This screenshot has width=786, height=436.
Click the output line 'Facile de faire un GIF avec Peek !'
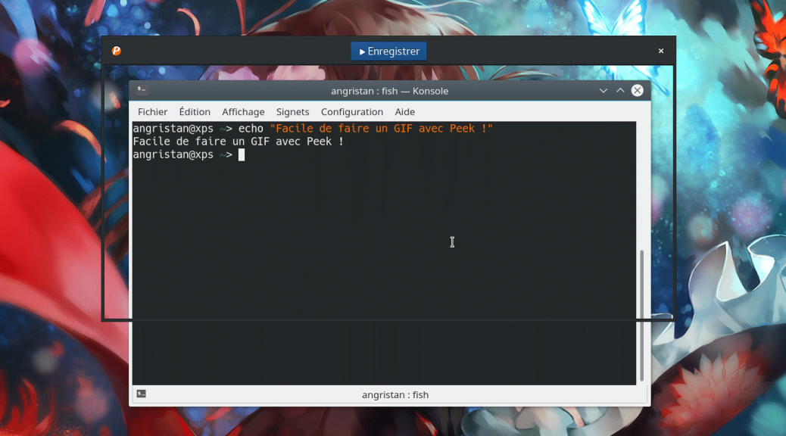click(238, 142)
